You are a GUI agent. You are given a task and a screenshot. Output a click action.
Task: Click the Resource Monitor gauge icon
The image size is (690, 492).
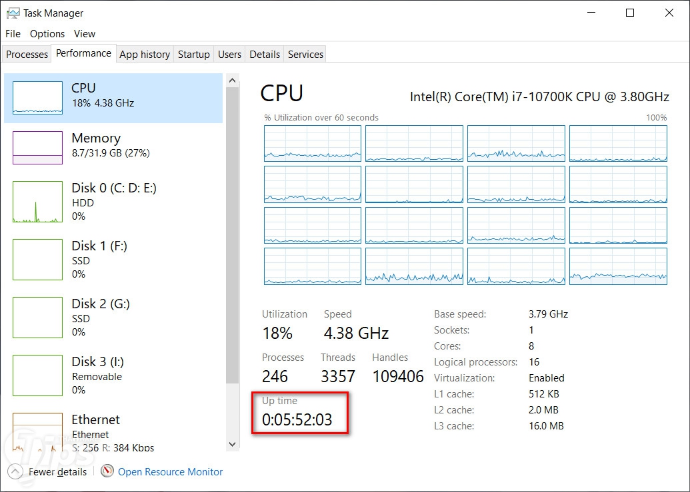(107, 471)
